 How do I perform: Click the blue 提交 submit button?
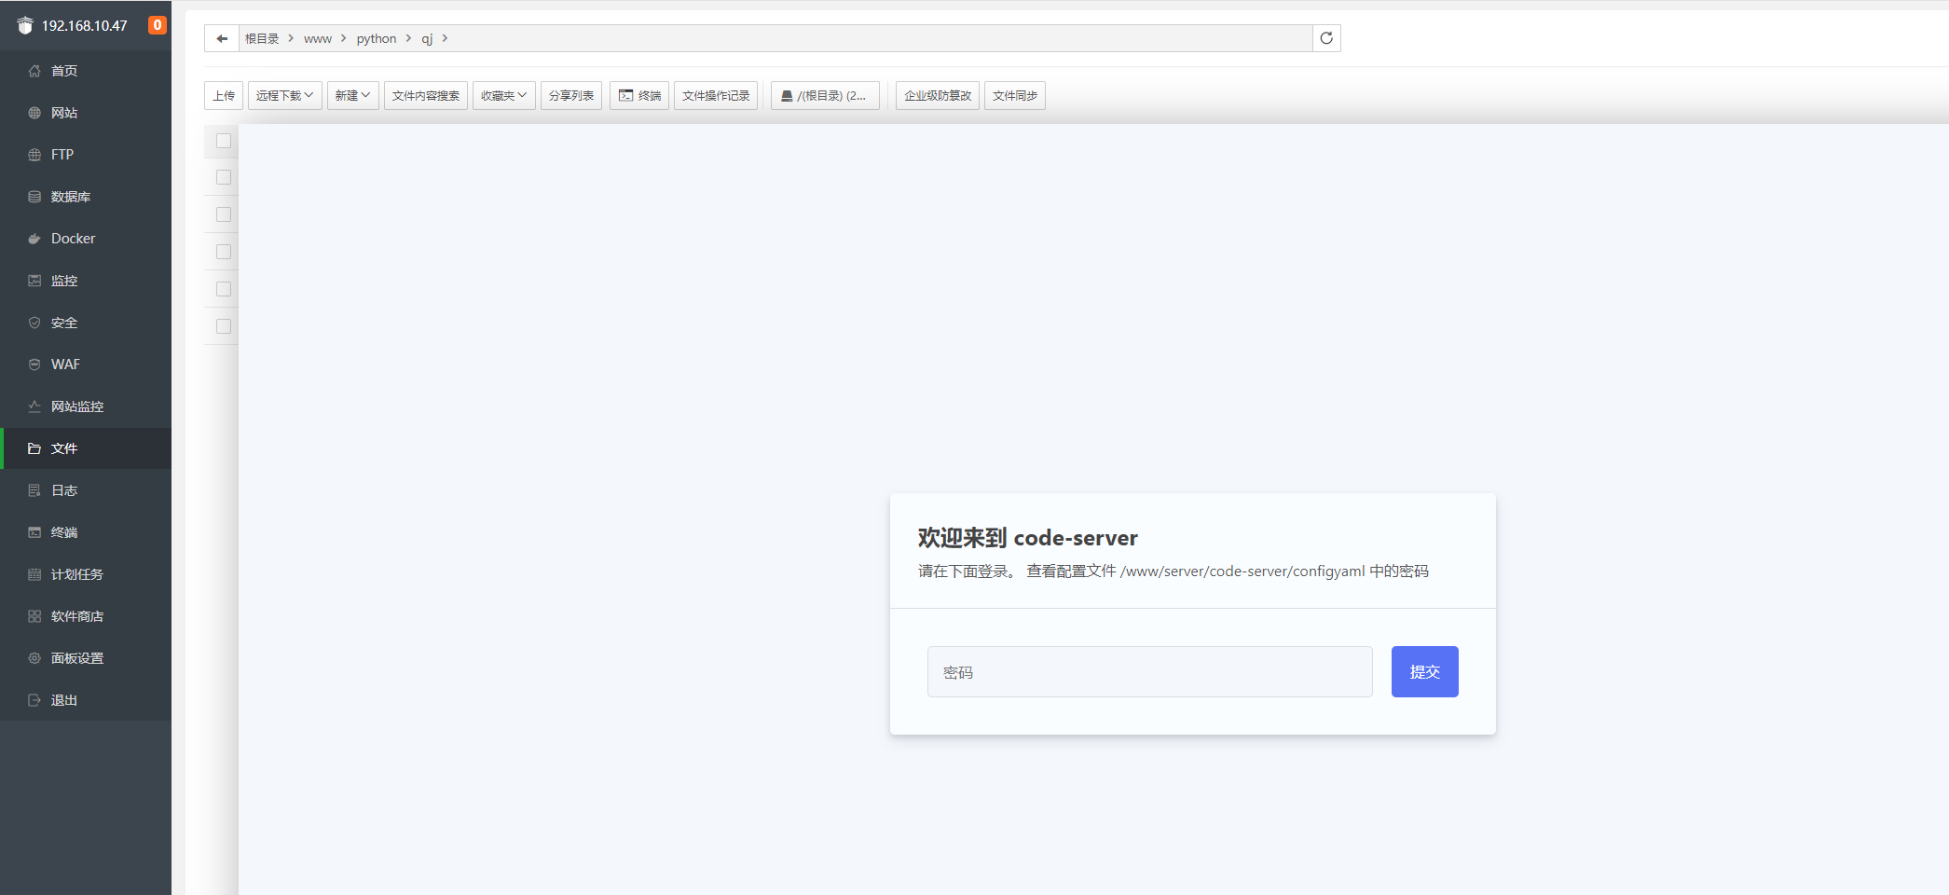pos(1425,672)
